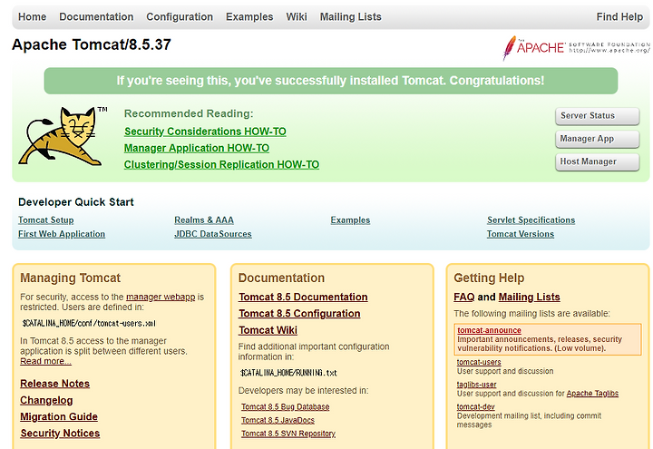Click the Apache Taglibs link
This screenshot has width=653, height=449.
592,394
